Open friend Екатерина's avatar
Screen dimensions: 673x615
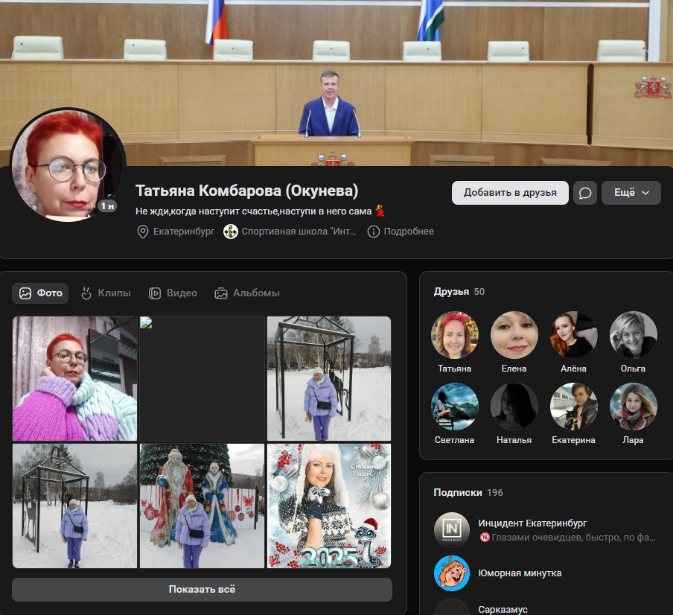(574, 407)
